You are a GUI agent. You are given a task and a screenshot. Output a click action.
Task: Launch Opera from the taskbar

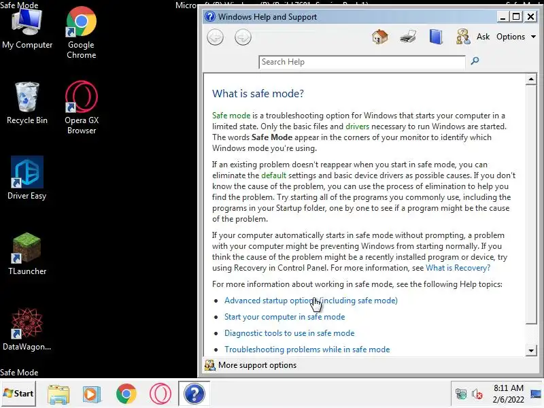[160, 394]
